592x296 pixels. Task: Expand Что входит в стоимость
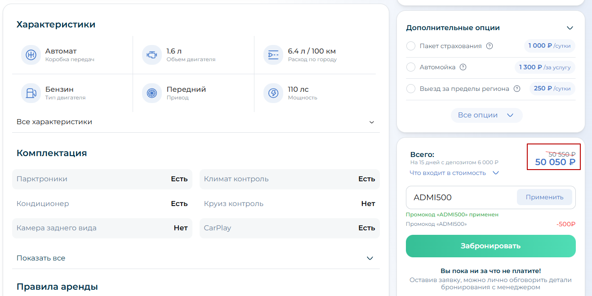coord(454,173)
